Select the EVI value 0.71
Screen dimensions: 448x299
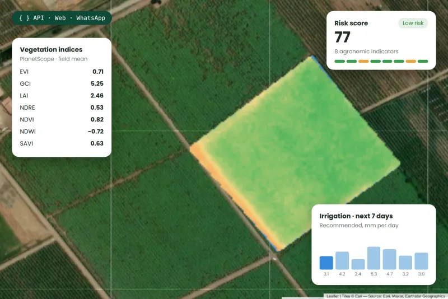pos(98,72)
